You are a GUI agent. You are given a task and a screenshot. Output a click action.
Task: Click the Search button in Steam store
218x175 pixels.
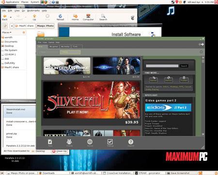click(x=184, y=66)
